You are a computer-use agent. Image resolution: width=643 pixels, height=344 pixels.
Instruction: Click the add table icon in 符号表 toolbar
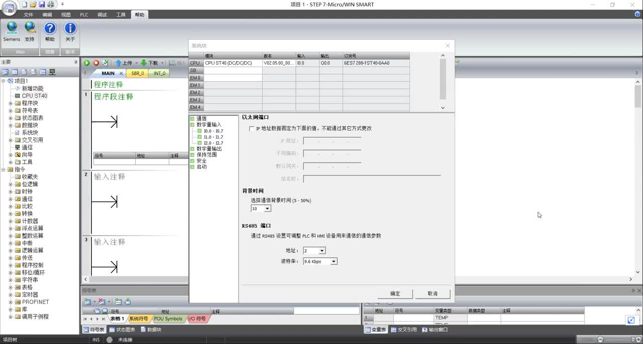[88, 301]
